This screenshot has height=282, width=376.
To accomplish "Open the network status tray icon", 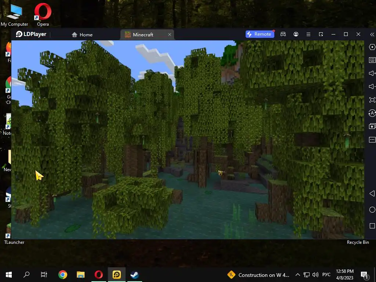I will click(307, 275).
